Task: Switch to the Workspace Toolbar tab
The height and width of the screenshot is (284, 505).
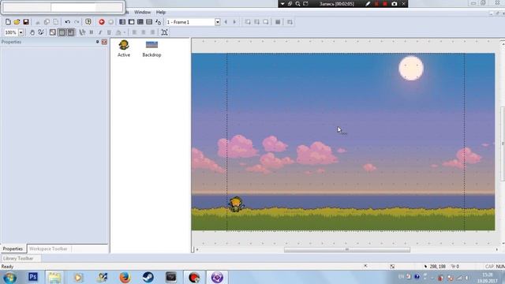Action: click(48, 248)
